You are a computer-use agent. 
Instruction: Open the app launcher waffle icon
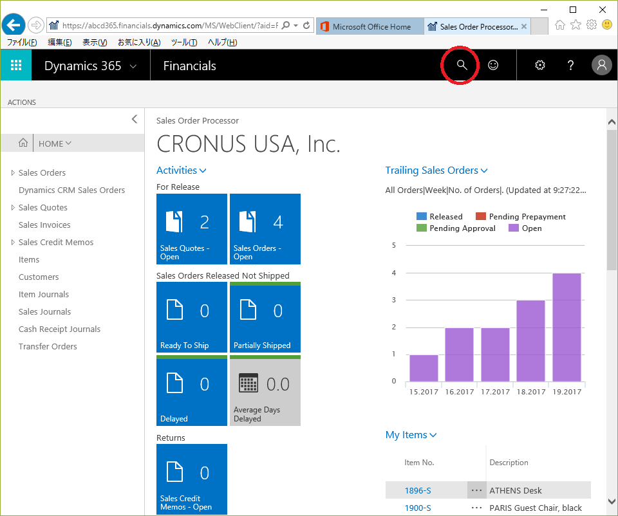16,65
